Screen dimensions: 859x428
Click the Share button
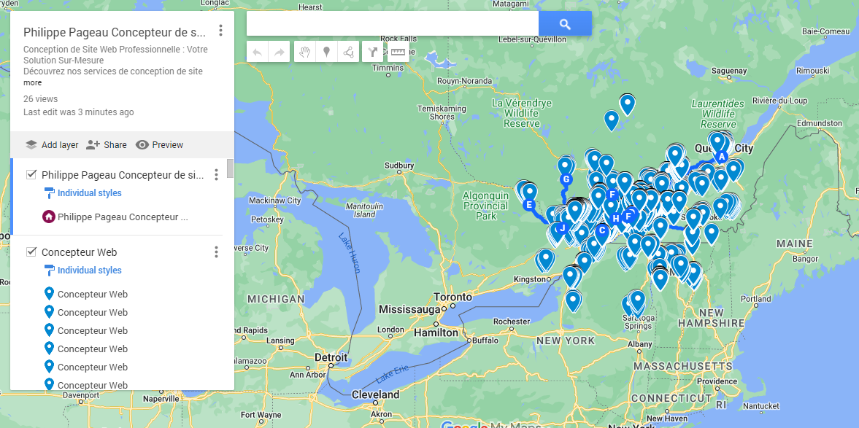pyautogui.click(x=107, y=145)
